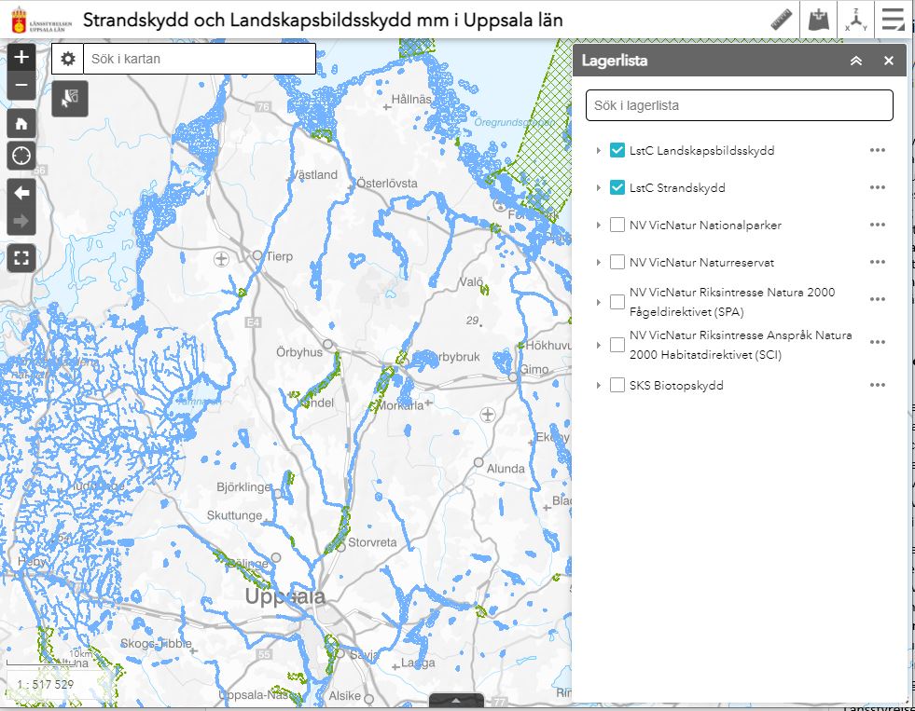Uncheck LstC Strandskydd layer

click(x=617, y=187)
